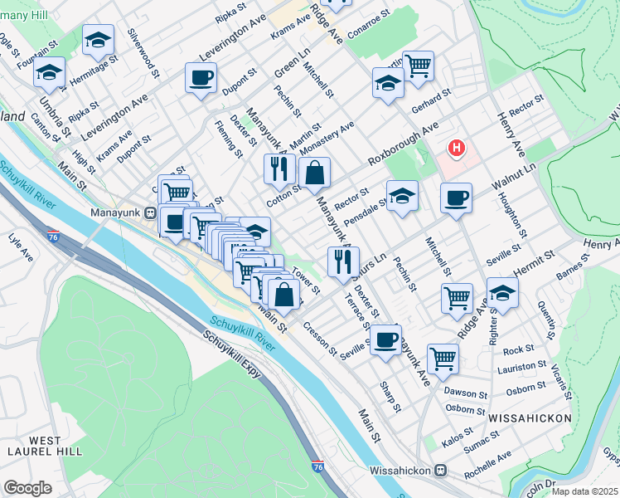Click the shopping cart marker near Gerhard St
This screenshot has width=620, height=498.
tap(419, 70)
